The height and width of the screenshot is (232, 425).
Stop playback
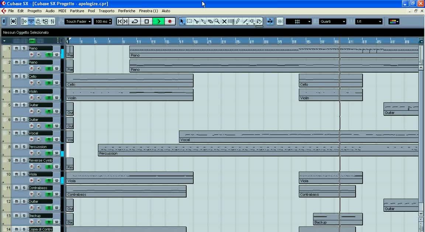(146, 21)
